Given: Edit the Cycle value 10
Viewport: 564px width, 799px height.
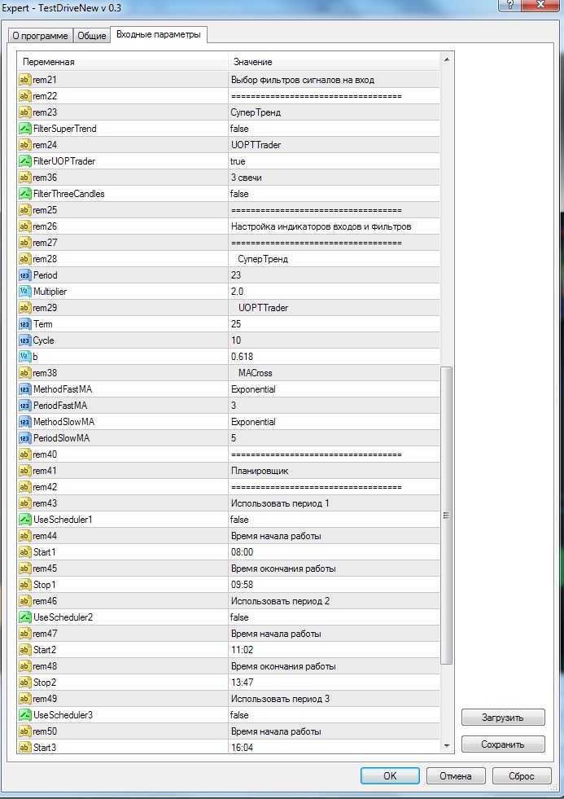Looking at the screenshot, I should [x=334, y=341].
